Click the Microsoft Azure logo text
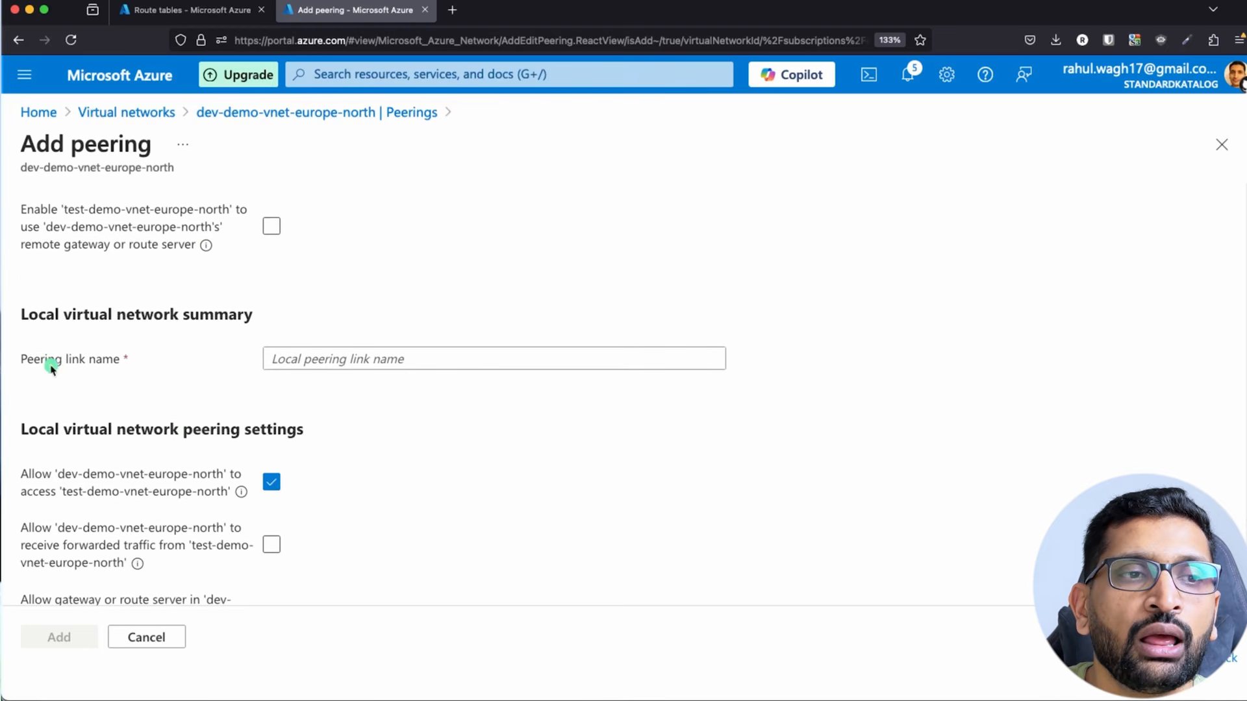Image resolution: width=1247 pixels, height=701 pixels. tap(120, 75)
